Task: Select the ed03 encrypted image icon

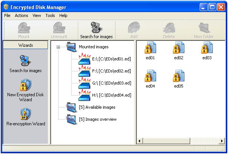Action: pyautogui.click(x=207, y=48)
